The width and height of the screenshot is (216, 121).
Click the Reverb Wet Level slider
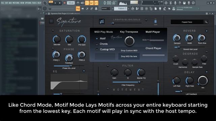(x=189, y=47)
